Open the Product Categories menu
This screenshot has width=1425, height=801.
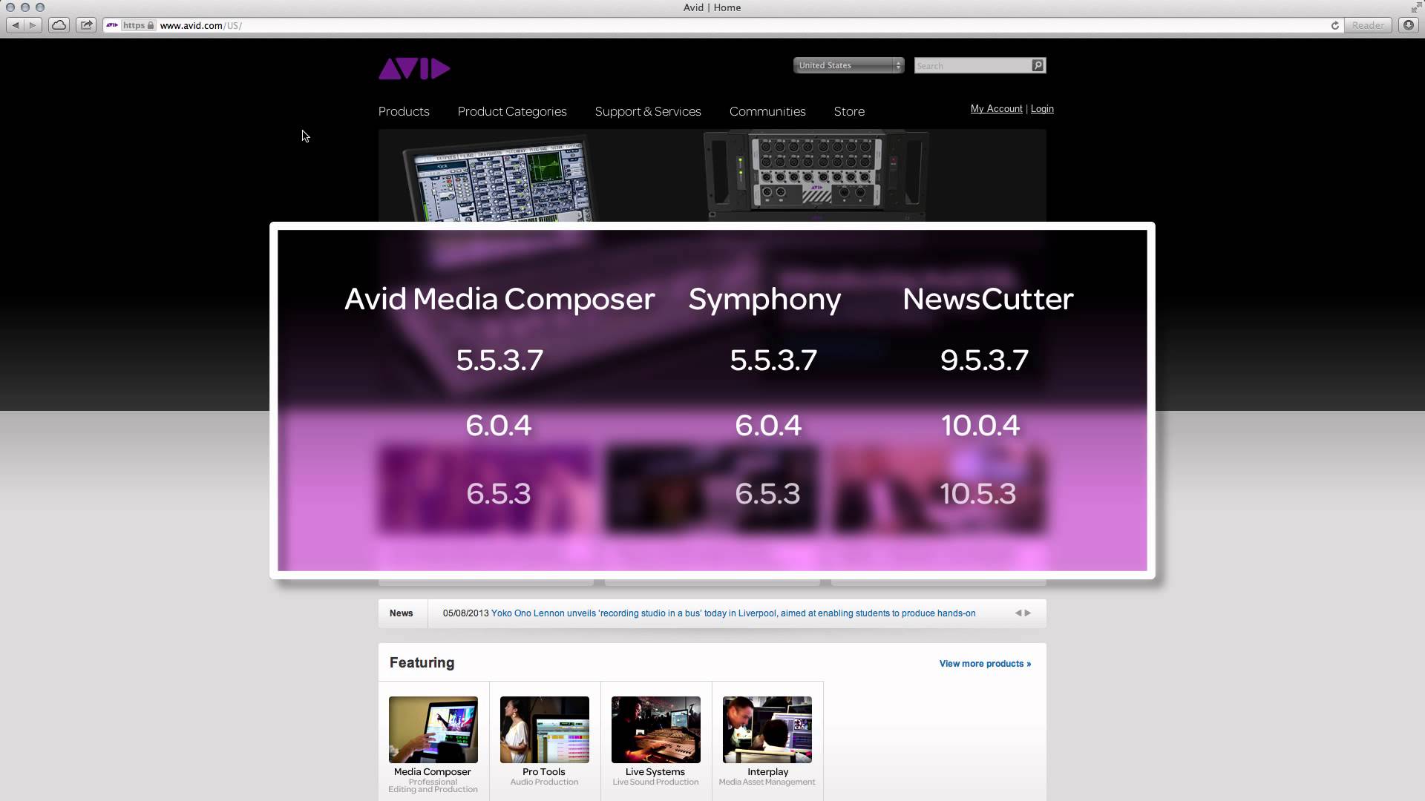pyautogui.click(x=512, y=111)
